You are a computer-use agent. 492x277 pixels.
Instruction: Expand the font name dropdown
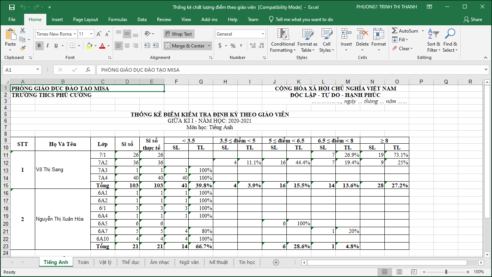click(75, 34)
